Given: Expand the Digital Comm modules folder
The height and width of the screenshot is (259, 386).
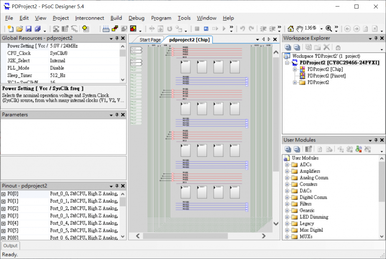Looking at the screenshot, I should click(x=287, y=197).
